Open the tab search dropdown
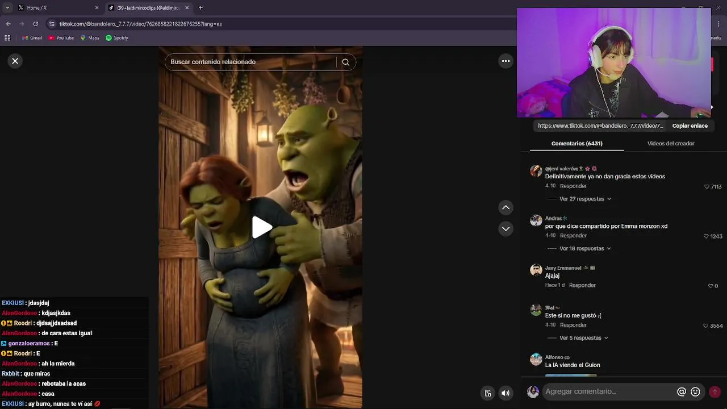Image resolution: width=727 pixels, height=409 pixels. pyautogui.click(x=7, y=7)
